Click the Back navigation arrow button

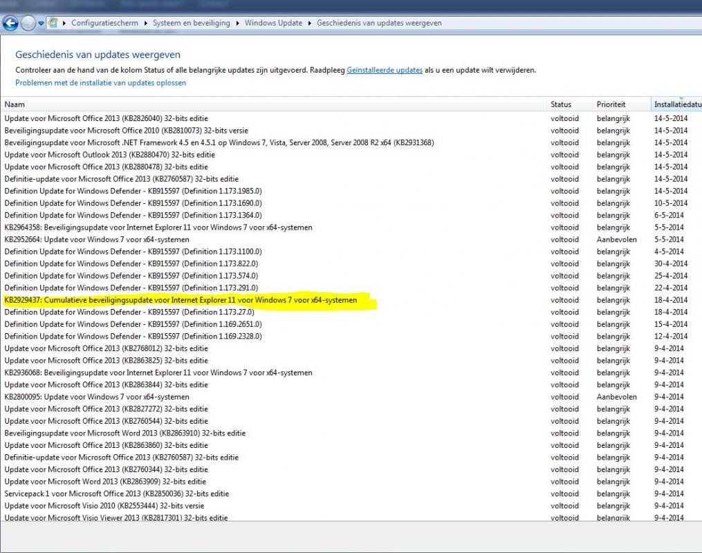(x=10, y=24)
